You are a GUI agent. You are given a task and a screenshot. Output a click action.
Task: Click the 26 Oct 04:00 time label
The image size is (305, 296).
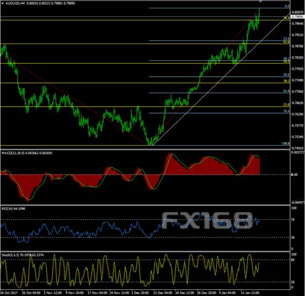tap(31, 293)
